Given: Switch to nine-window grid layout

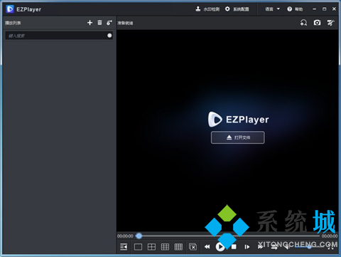Looking at the screenshot, I should (165, 247).
